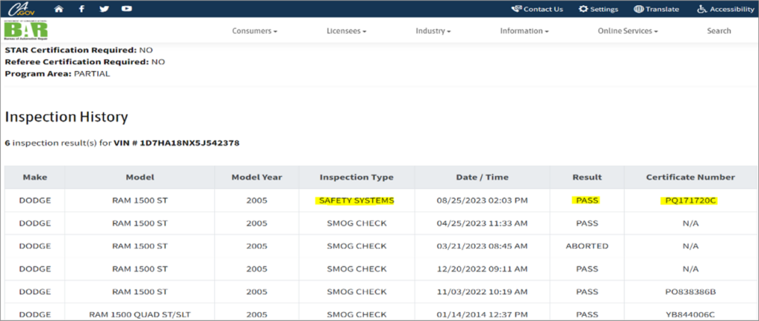The height and width of the screenshot is (321, 759).
Task: Open the home icon link
Action: pyautogui.click(x=59, y=9)
